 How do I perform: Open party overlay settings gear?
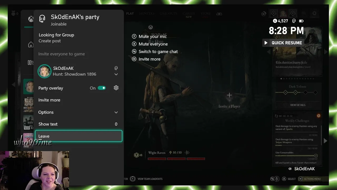click(x=116, y=88)
